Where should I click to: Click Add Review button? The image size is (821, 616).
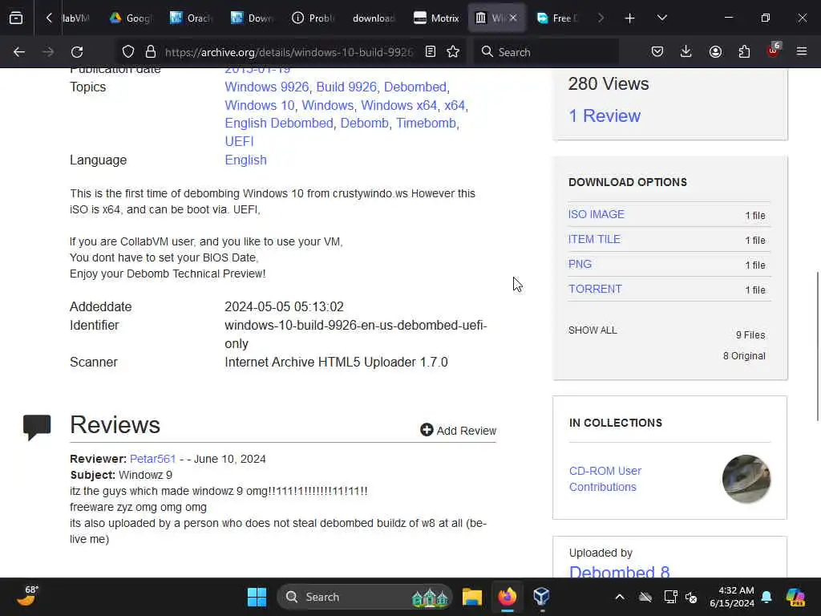pyautogui.click(x=458, y=431)
